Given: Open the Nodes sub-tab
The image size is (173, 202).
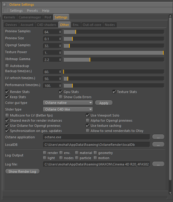Looking at the screenshot, I should coord(110,25).
